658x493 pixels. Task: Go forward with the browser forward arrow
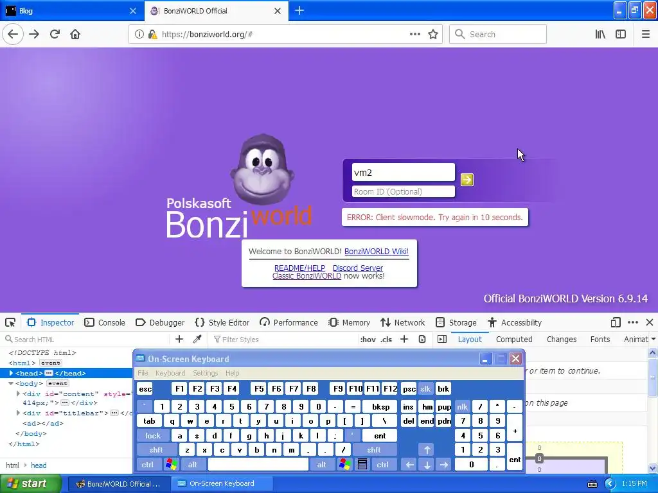pyautogui.click(x=34, y=34)
